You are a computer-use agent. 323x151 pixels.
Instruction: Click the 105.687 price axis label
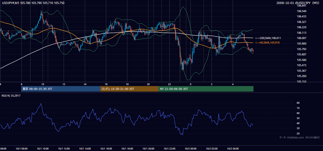(x=302, y=54)
